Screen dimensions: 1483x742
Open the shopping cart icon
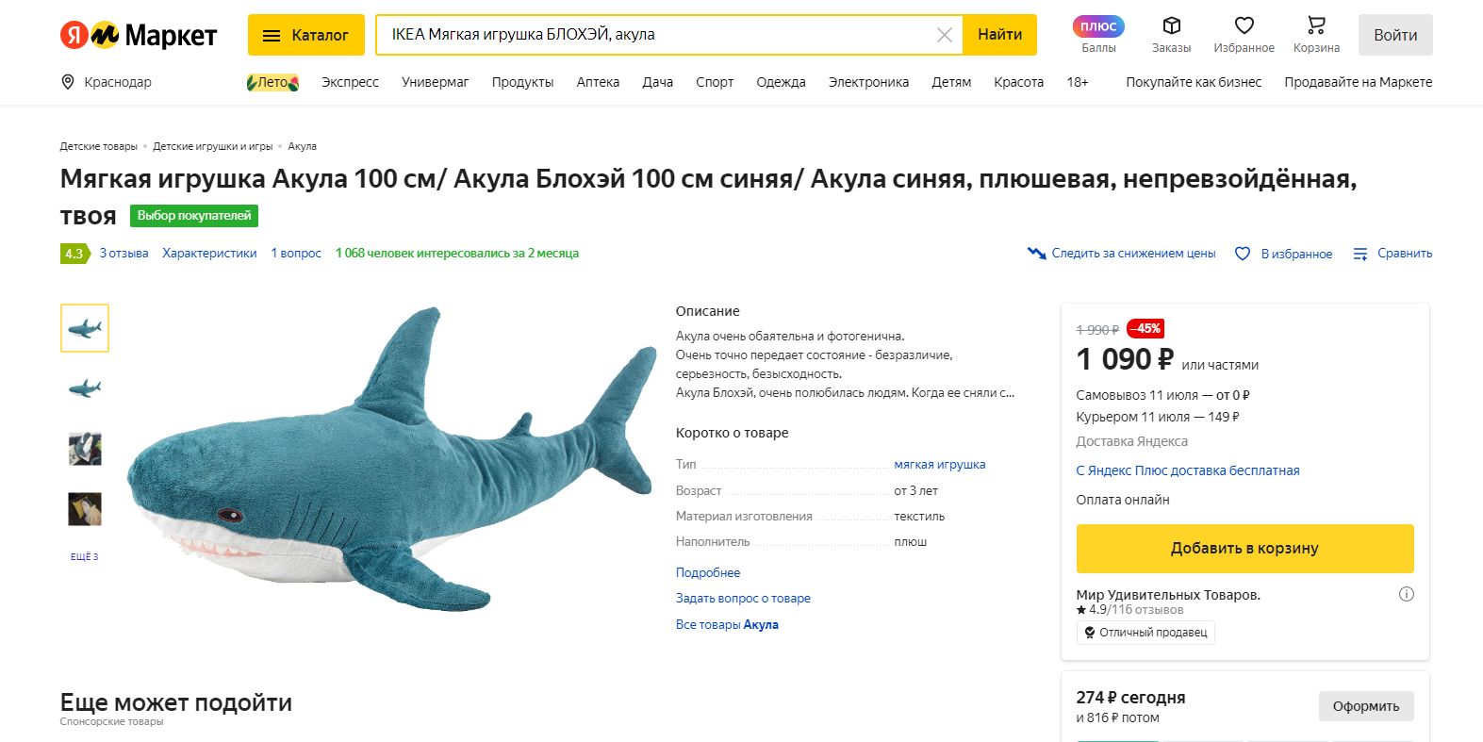pyautogui.click(x=1314, y=26)
